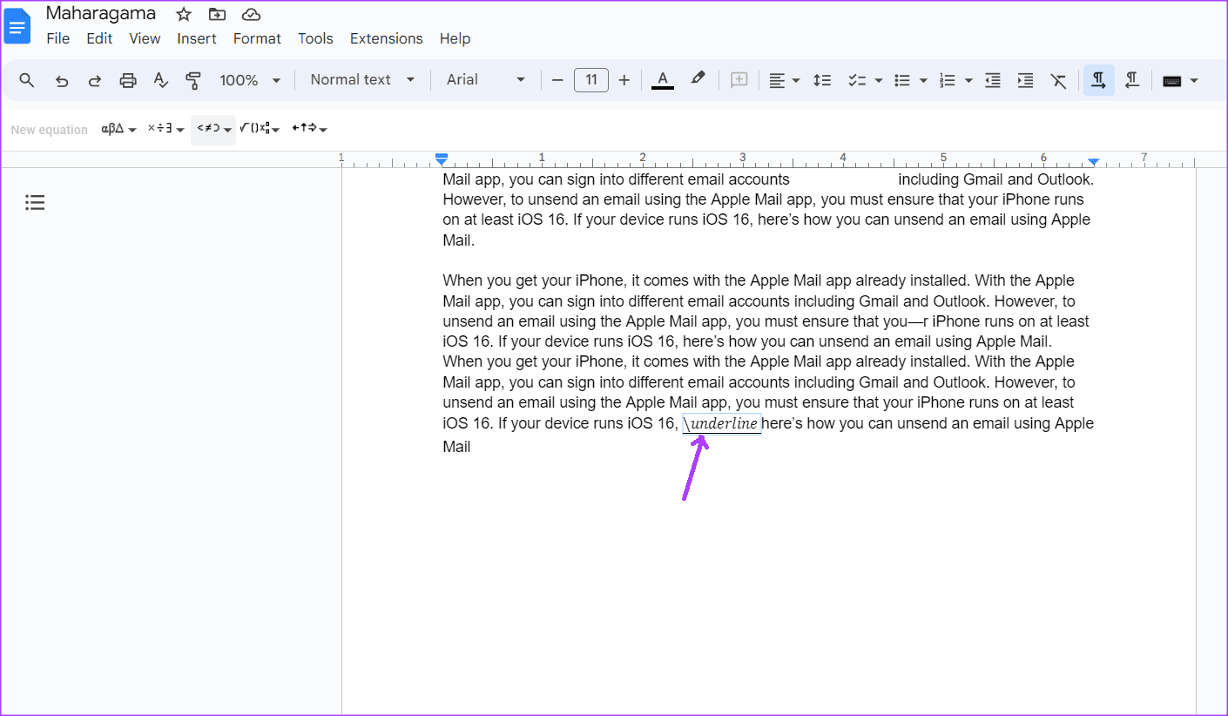Open the zoom level dropdown
This screenshot has height=716, width=1228.
click(x=249, y=79)
